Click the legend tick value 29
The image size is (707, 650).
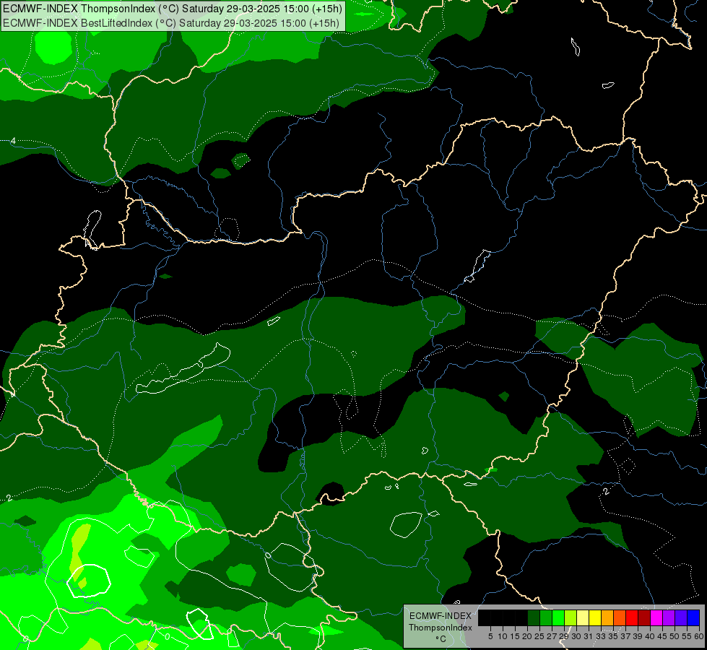point(564,636)
